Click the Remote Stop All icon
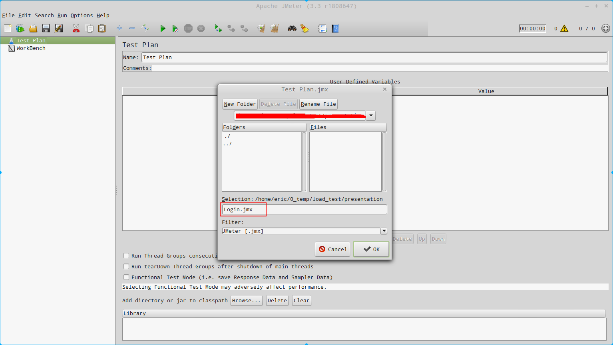The image size is (613, 345). pyautogui.click(x=231, y=28)
